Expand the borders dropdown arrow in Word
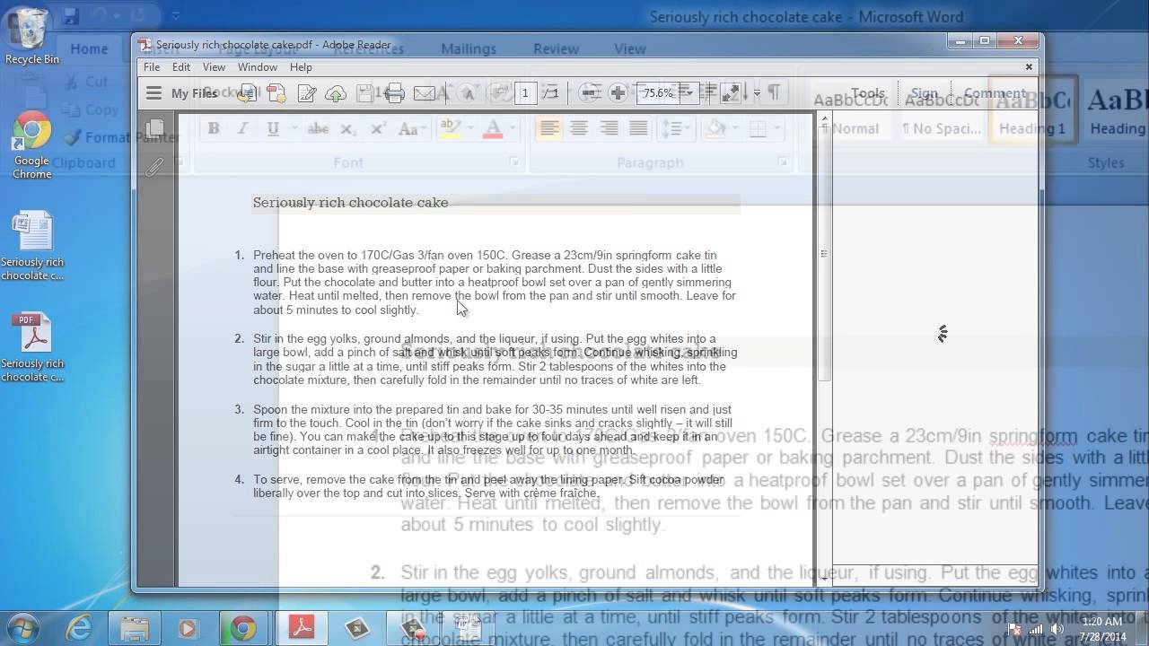Screen dimensions: 1149x646 click(x=776, y=129)
